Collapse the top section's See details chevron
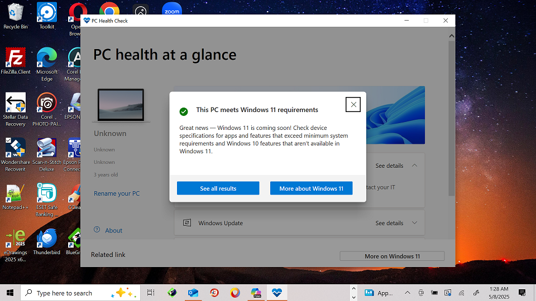This screenshot has height=301, width=536. [414, 166]
